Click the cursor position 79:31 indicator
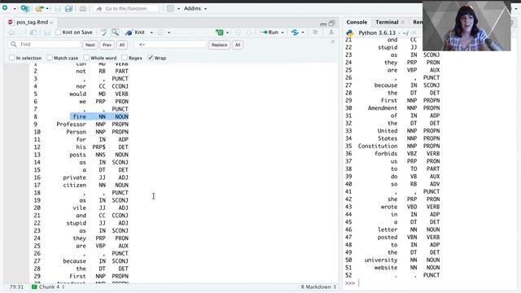Viewport: 521px width, 293px height. (x=16, y=286)
